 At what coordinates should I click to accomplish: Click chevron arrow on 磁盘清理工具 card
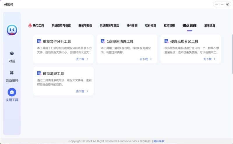point(87,91)
